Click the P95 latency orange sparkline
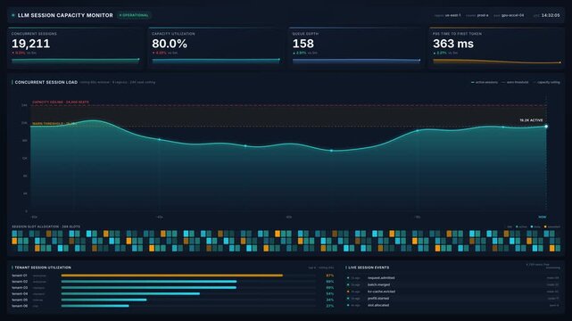 click(497, 62)
